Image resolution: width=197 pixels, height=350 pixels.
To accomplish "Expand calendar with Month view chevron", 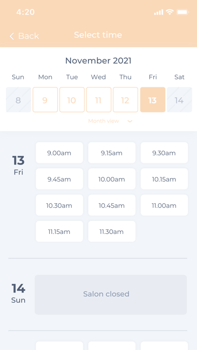I will coord(130,121).
